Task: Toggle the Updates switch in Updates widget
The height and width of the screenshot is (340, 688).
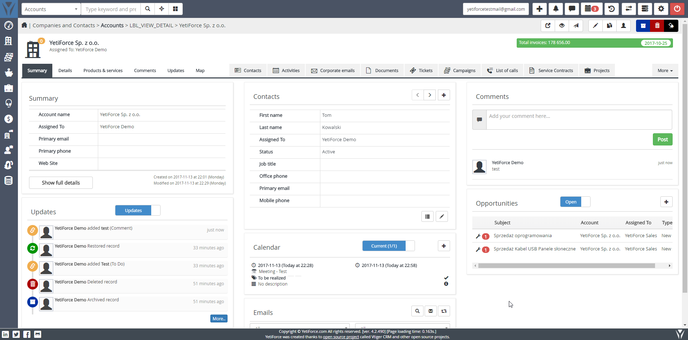Action: coord(138,210)
